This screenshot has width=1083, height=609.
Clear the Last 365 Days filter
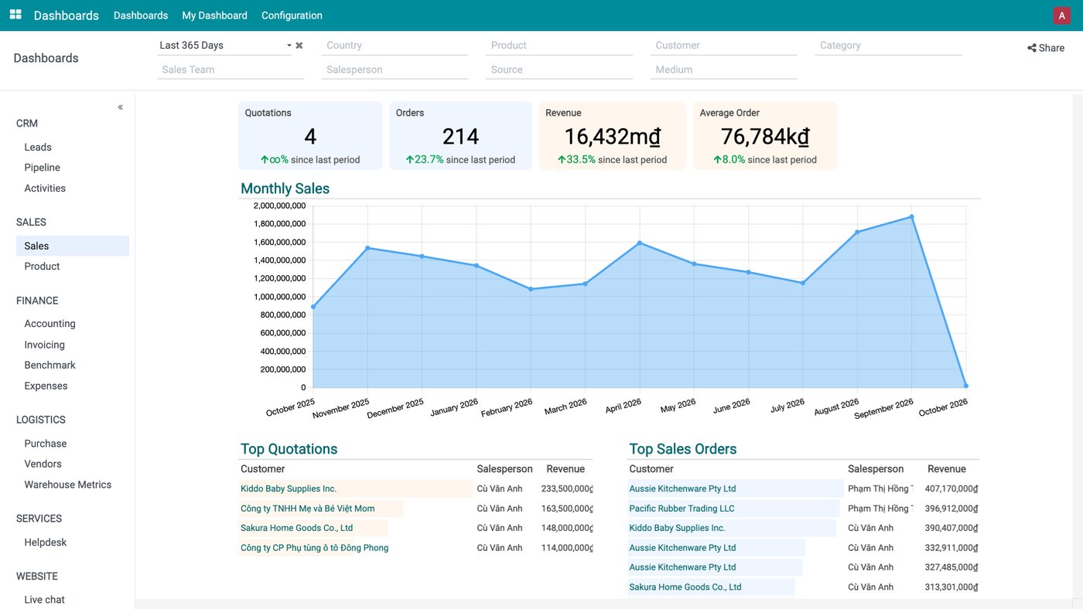(299, 46)
